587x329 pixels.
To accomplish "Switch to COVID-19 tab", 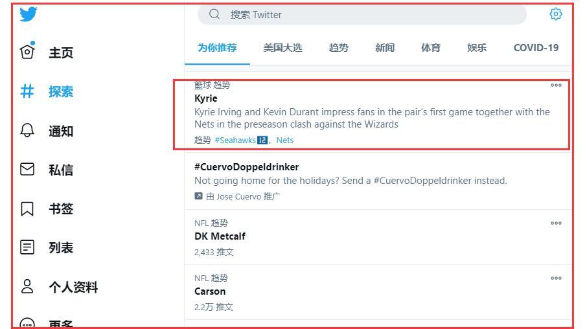I will [536, 48].
